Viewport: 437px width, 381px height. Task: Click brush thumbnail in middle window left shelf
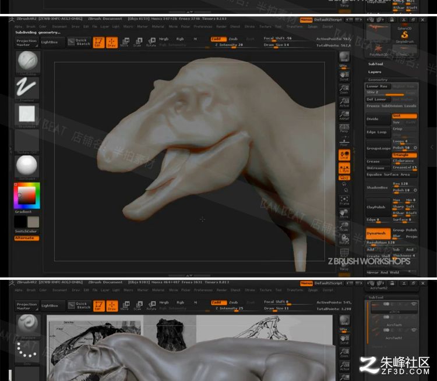[27, 61]
